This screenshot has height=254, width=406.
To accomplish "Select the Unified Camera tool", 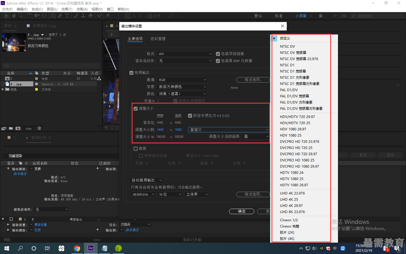I will point(37,16).
